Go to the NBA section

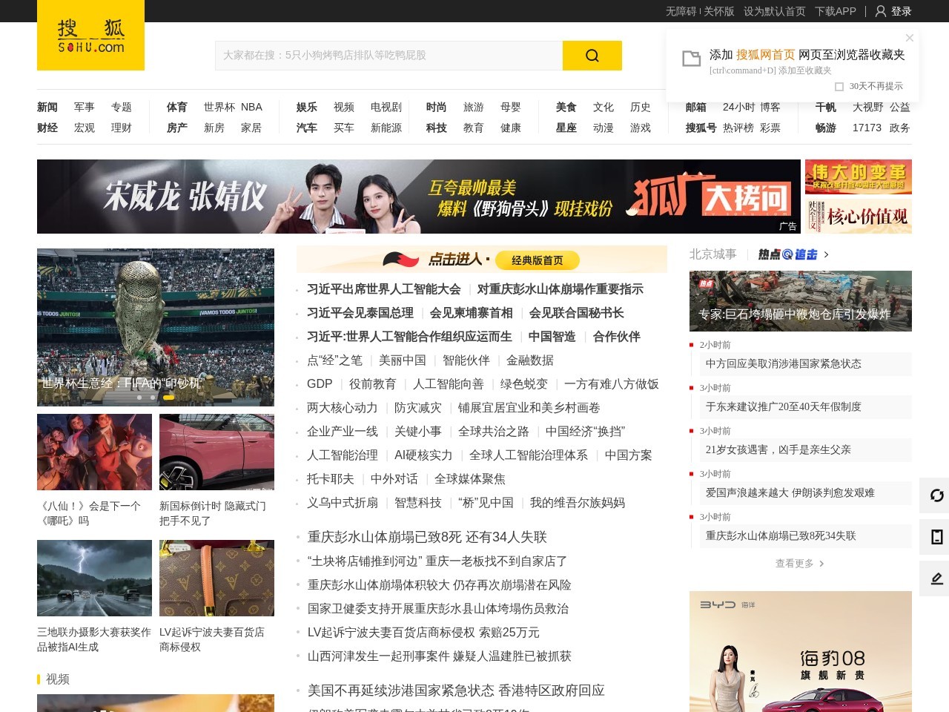tap(251, 107)
